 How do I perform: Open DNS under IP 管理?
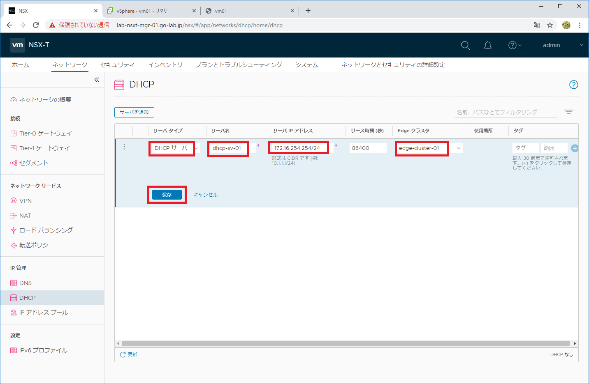[x=26, y=283]
